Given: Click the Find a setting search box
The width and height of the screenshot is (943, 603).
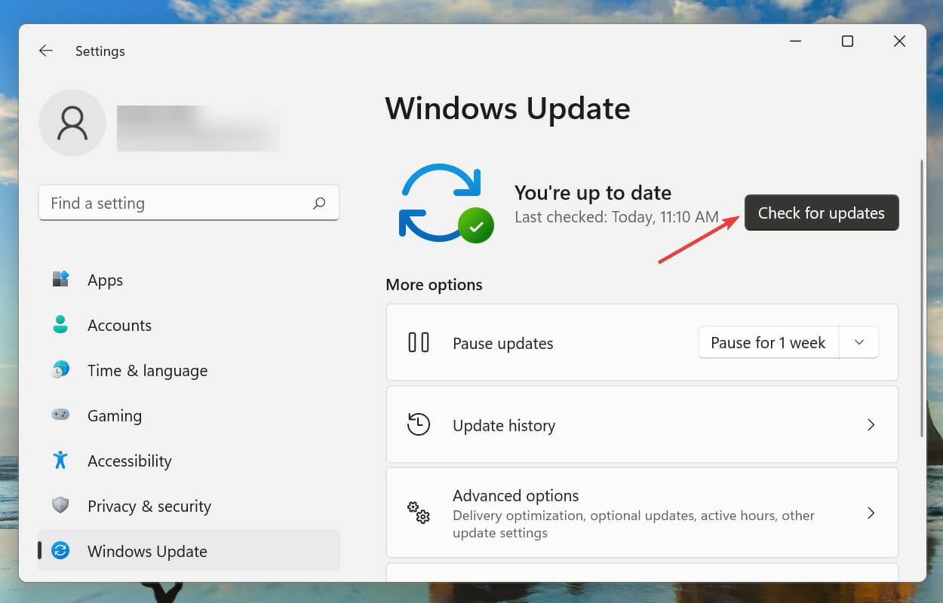Looking at the screenshot, I should 189,203.
